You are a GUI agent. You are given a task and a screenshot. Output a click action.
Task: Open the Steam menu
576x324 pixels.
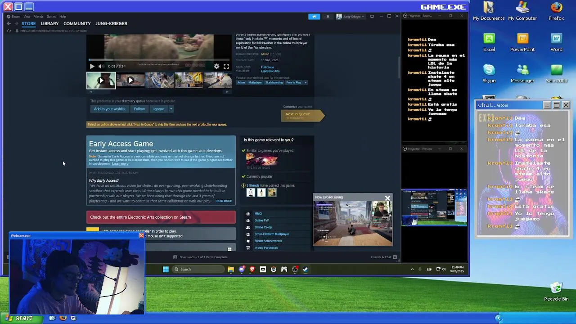click(16, 17)
